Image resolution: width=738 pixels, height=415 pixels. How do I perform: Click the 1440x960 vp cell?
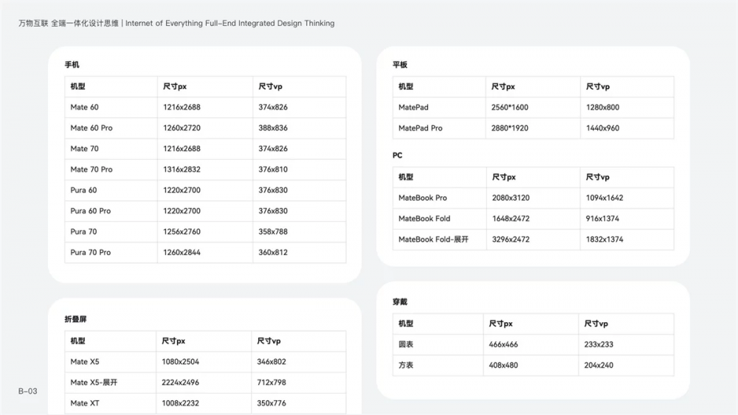click(x=602, y=128)
